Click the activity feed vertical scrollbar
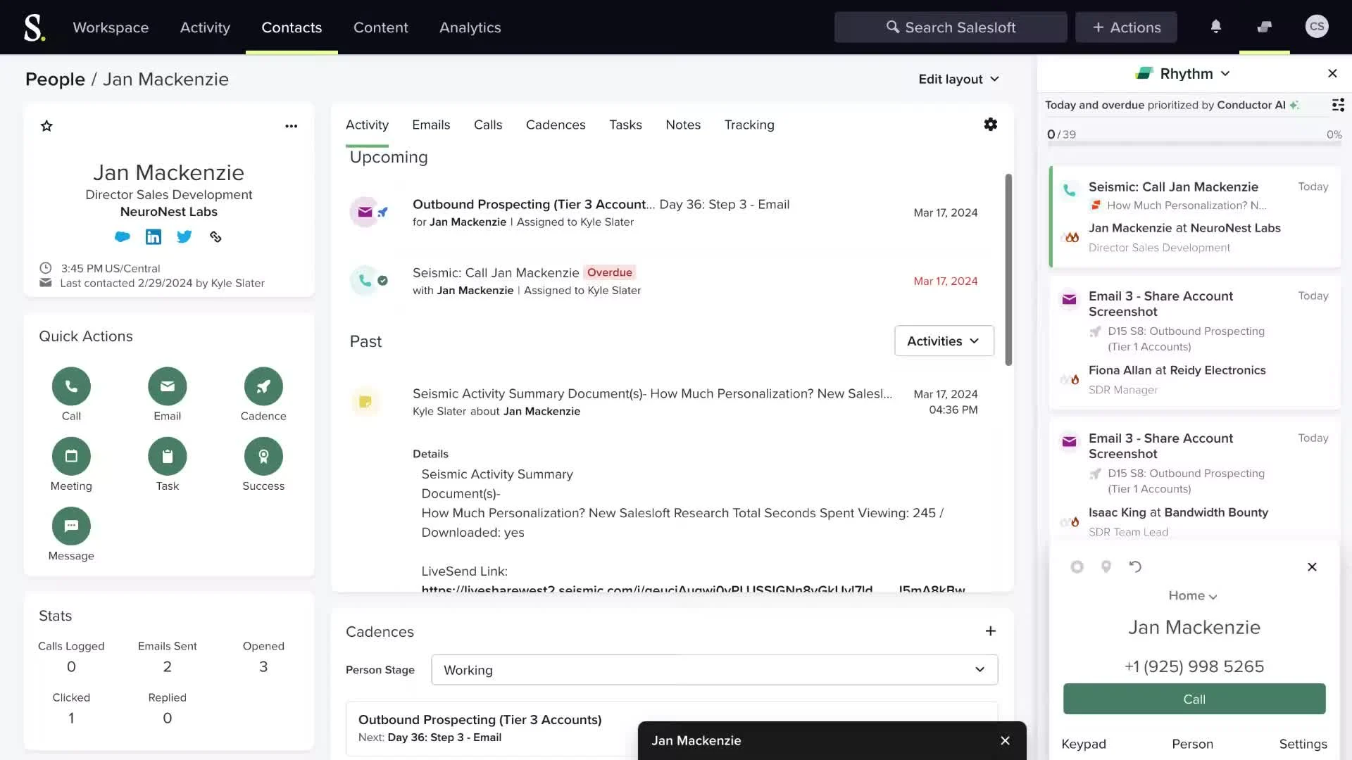This screenshot has width=1352, height=760. [1008, 270]
